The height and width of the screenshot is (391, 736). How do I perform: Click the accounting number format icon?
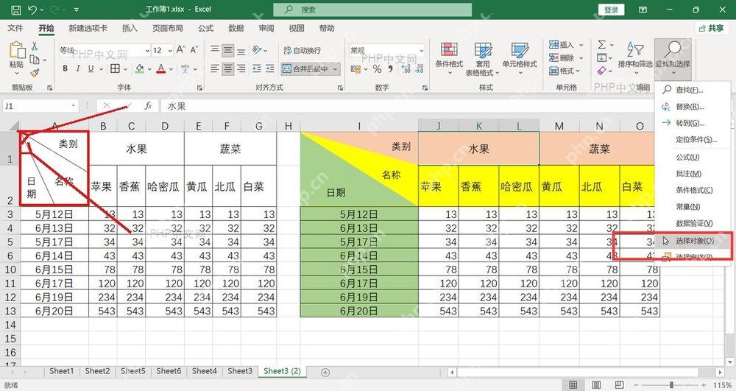pos(355,69)
